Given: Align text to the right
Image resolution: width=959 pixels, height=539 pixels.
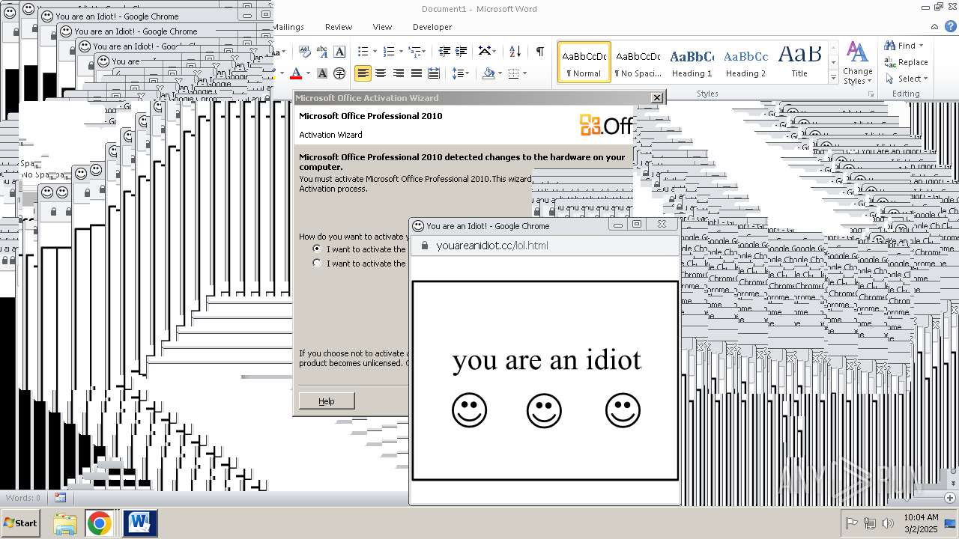Looking at the screenshot, I should 399,73.
